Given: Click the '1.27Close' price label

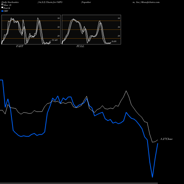Looking at the screenshot, I should tap(167, 139).
